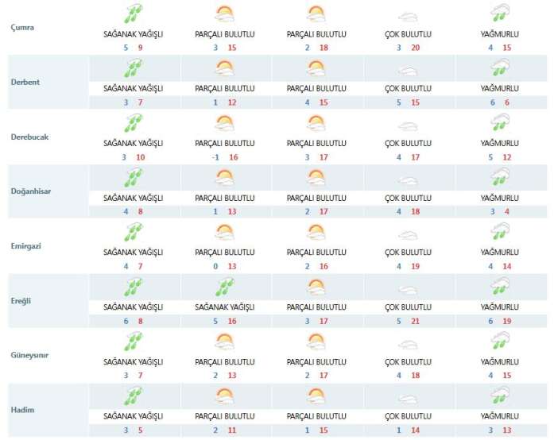Select the Güneysınır district label
Image resolution: width=558 pixels, height=440 pixels.
pyautogui.click(x=29, y=355)
